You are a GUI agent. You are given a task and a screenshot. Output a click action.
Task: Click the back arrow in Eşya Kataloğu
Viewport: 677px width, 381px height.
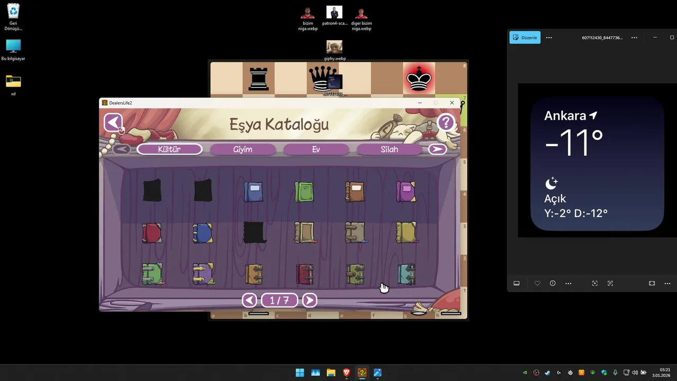coord(113,123)
